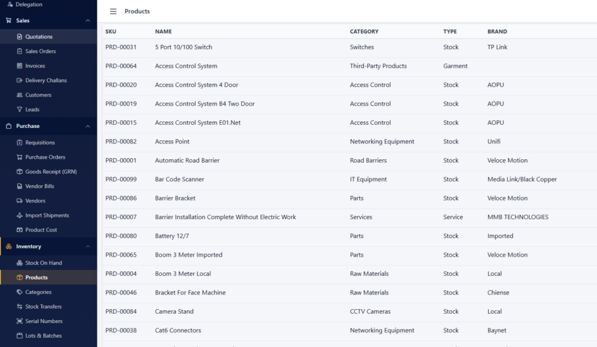This screenshot has height=347, width=597.
Task: Click the Delegation sidebar icon
Action: [10, 4]
